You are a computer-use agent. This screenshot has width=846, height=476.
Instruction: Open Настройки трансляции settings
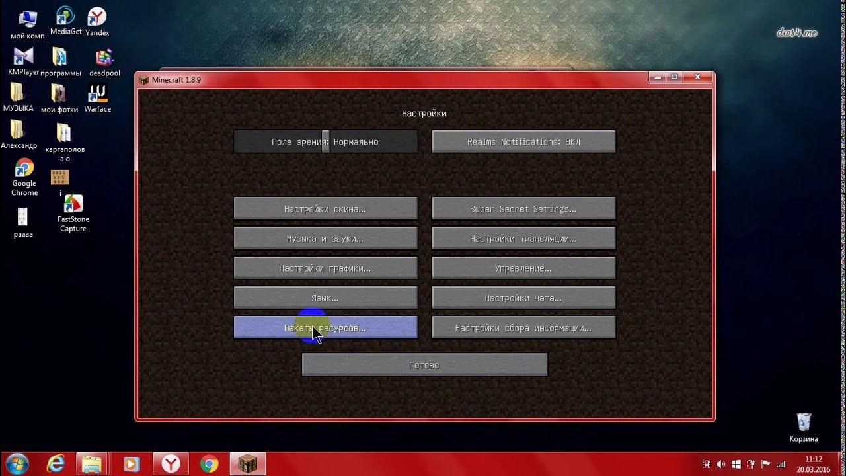click(x=523, y=238)
